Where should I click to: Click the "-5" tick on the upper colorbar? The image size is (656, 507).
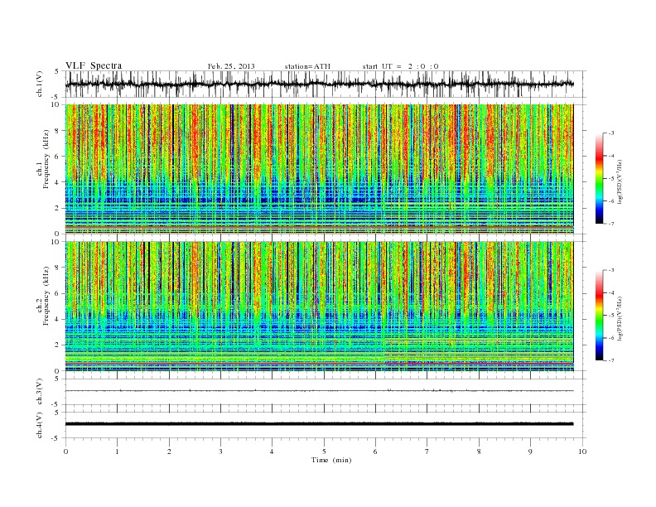[x=611, y=179]
